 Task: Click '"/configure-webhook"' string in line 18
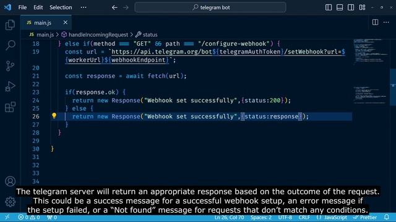234,44
